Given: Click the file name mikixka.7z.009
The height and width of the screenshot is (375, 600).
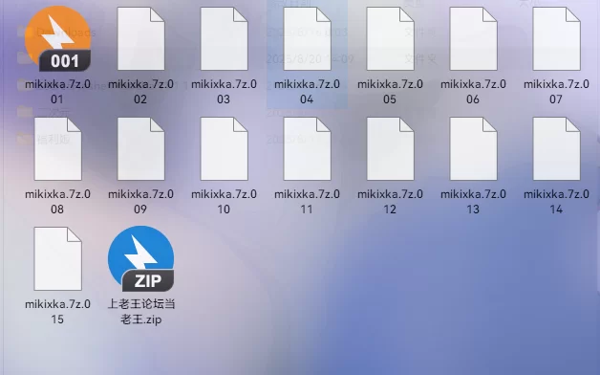Looking at the screenshot, I should tap(140, 202).
